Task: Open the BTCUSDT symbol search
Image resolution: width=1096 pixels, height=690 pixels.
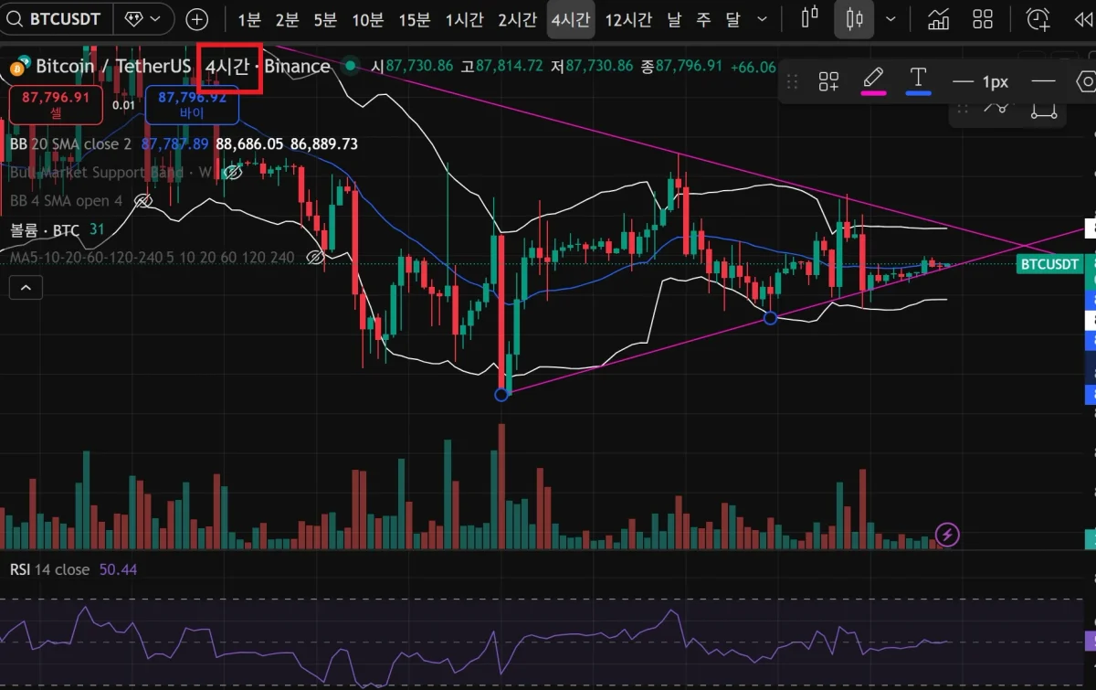Action: coord(57,19)
